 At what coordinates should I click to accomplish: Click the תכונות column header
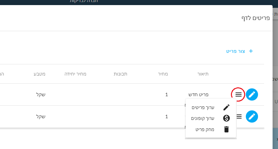tap(121, 74)
